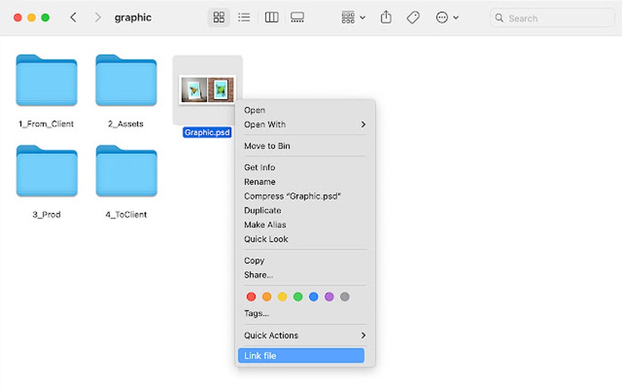Click the Share icon in the toolbar
Image resolution: width=622 pixels, height=389 pixels.
coord(385,17)
